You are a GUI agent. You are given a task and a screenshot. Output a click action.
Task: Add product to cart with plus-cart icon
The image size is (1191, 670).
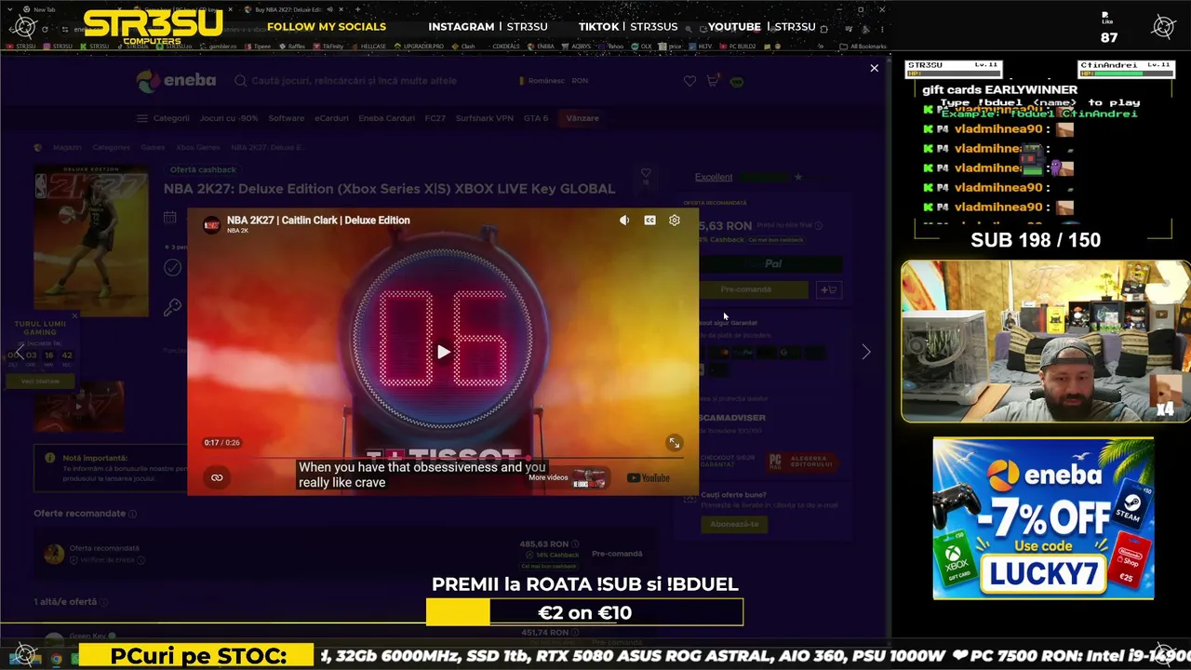pyautogui.click(x=828, y=289)
